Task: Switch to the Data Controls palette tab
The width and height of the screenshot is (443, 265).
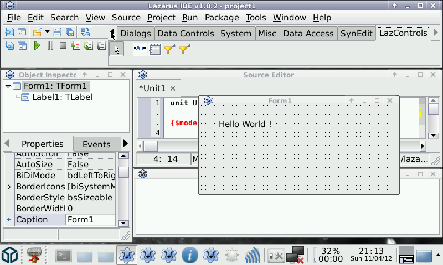Action: click(186, 33)
